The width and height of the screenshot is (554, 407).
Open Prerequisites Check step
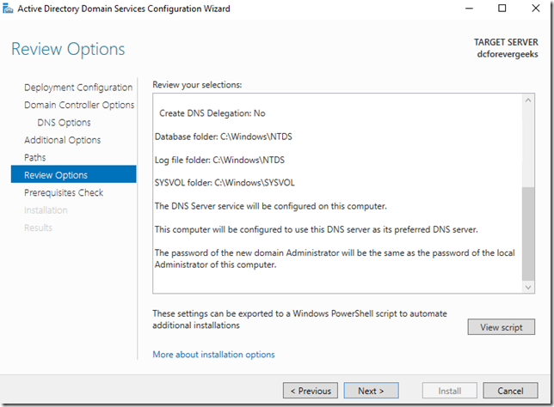tap(64, 193)
